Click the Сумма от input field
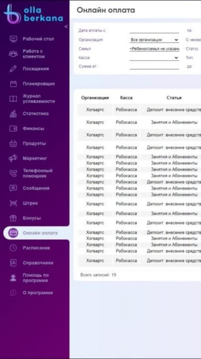 click(155, 66)
